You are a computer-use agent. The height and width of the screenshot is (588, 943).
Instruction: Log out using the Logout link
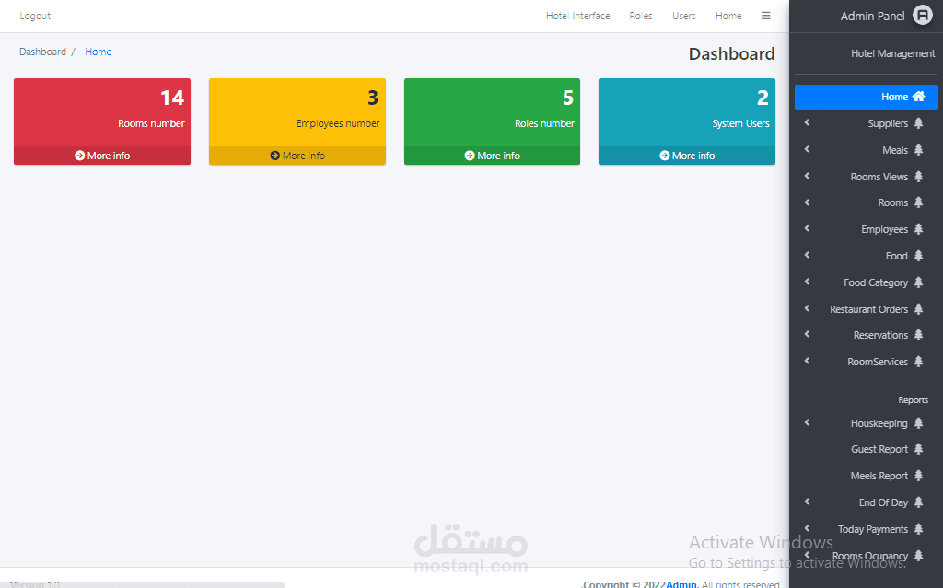click(35, 16)
